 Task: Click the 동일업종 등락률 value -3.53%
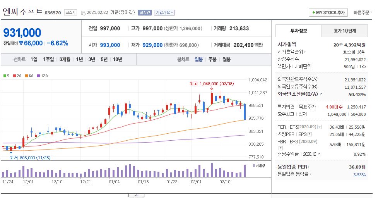coord(359,175)
